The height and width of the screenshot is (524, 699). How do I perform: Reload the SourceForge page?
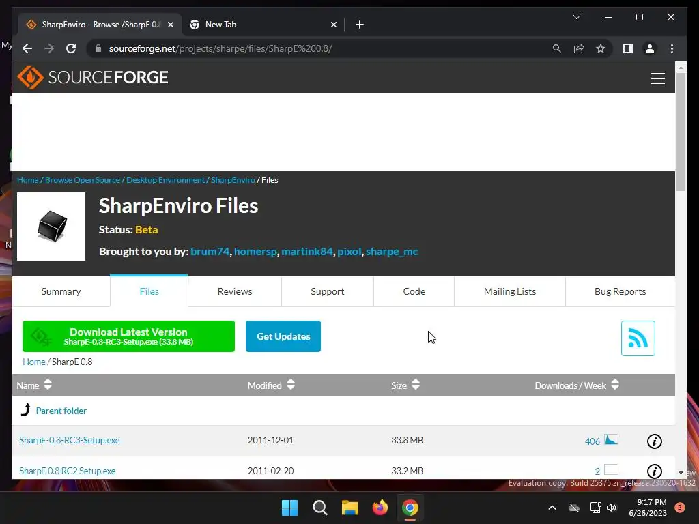(x=71, y=48)
